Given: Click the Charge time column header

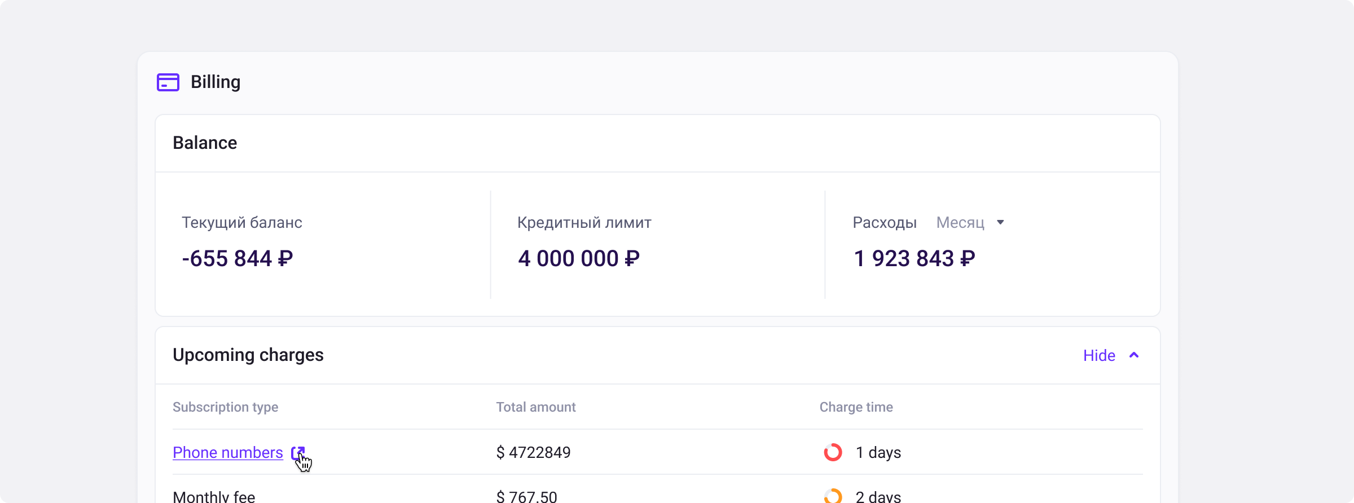Looking at the screenshot, I should (x=856, y=407).
